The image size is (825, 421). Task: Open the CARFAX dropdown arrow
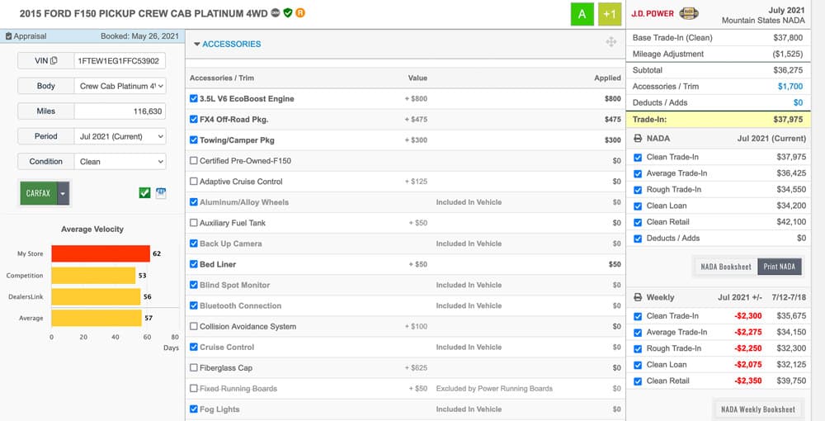coord(64,193)
